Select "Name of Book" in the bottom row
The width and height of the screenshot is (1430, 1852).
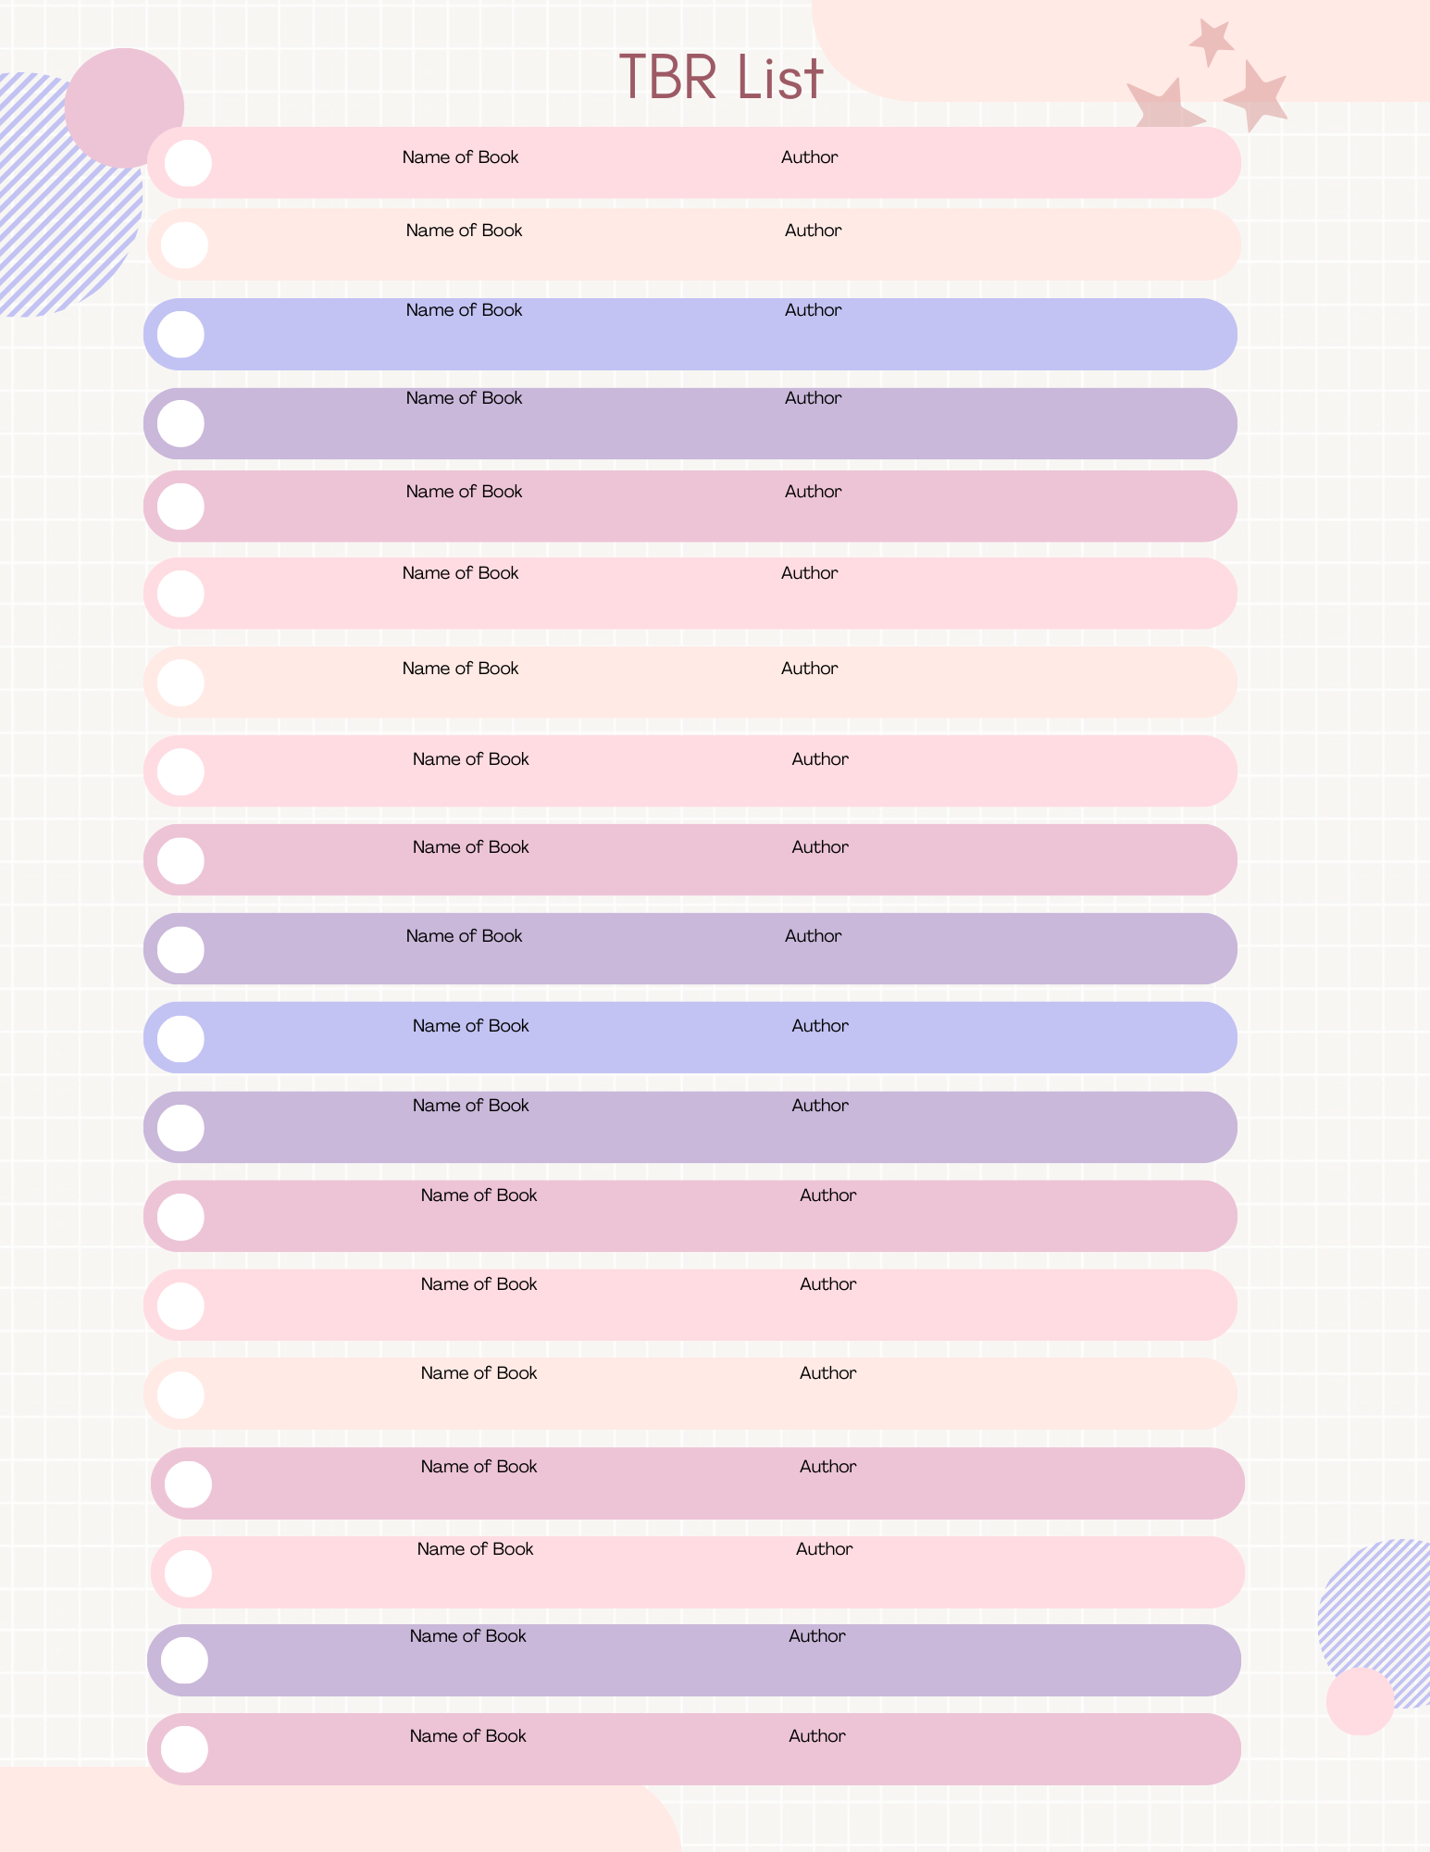point(467,1736)
